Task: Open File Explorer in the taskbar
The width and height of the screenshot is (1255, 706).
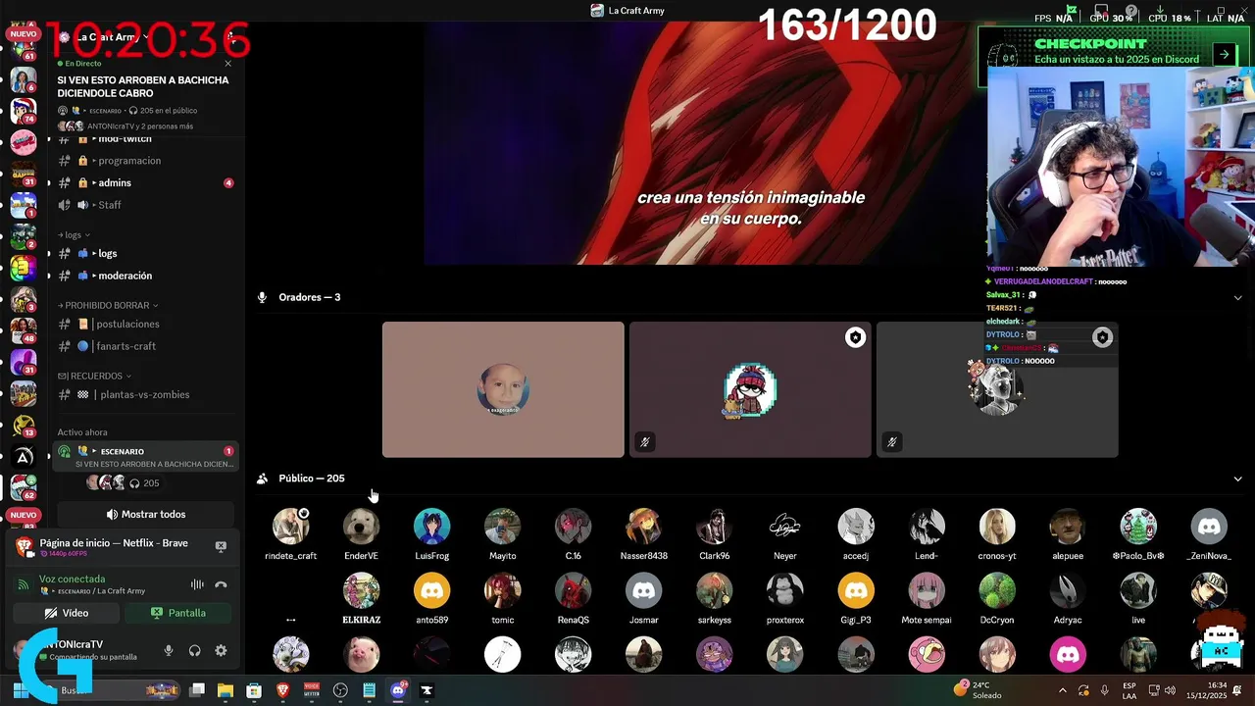Action: pos(226,690)
